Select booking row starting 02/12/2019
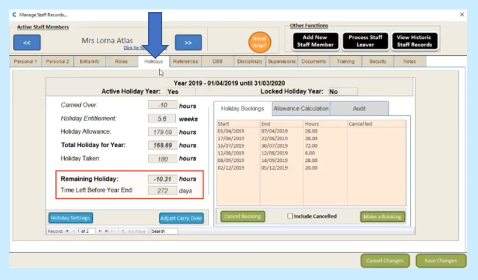The image size is (478, 280). click(x=311, y=168)
